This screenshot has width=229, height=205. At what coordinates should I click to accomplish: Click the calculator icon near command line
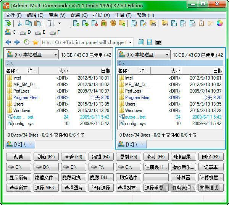(x=150, y=42)
